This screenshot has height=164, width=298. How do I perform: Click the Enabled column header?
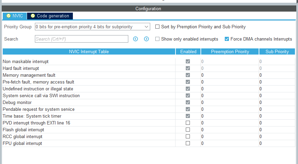click(188, 51)
